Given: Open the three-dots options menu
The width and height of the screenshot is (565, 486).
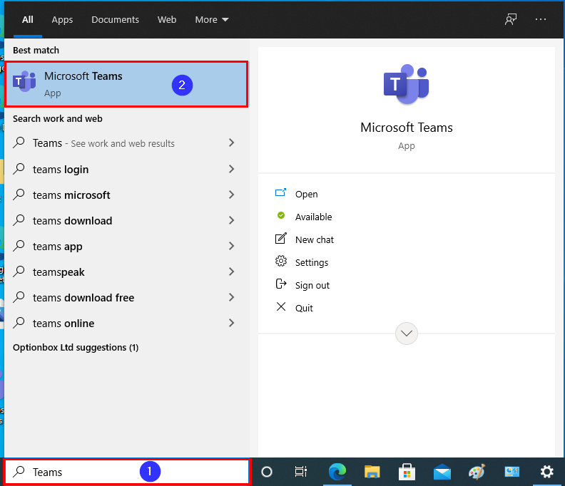Looking at the screenshot, I should [x=541, y=19].
